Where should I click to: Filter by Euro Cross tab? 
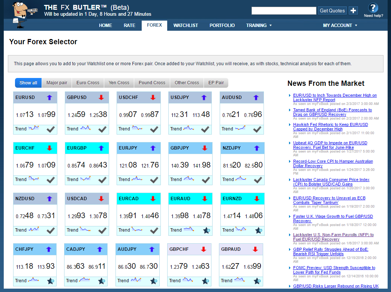pyautogui.click(x=88, y=83)
